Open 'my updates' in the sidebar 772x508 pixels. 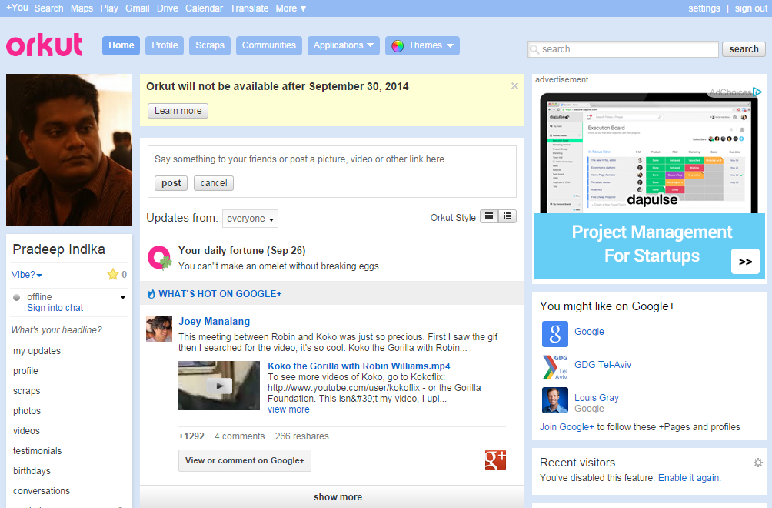tap(37, 351)
